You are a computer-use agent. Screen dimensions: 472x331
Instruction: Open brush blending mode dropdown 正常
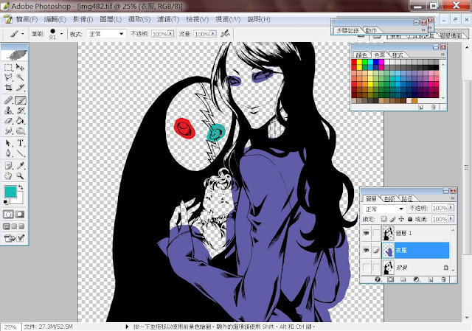click(x=106, y=34)
